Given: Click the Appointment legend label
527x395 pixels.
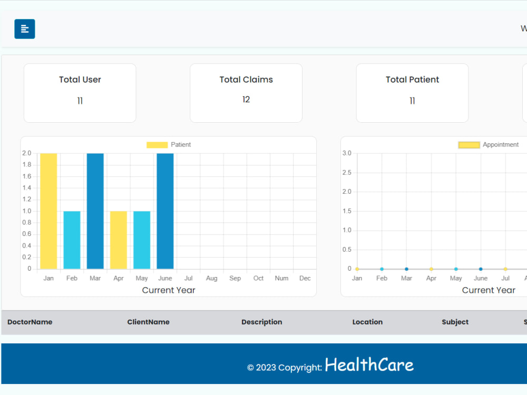Looking at the screenshot, I should point(501,145).
